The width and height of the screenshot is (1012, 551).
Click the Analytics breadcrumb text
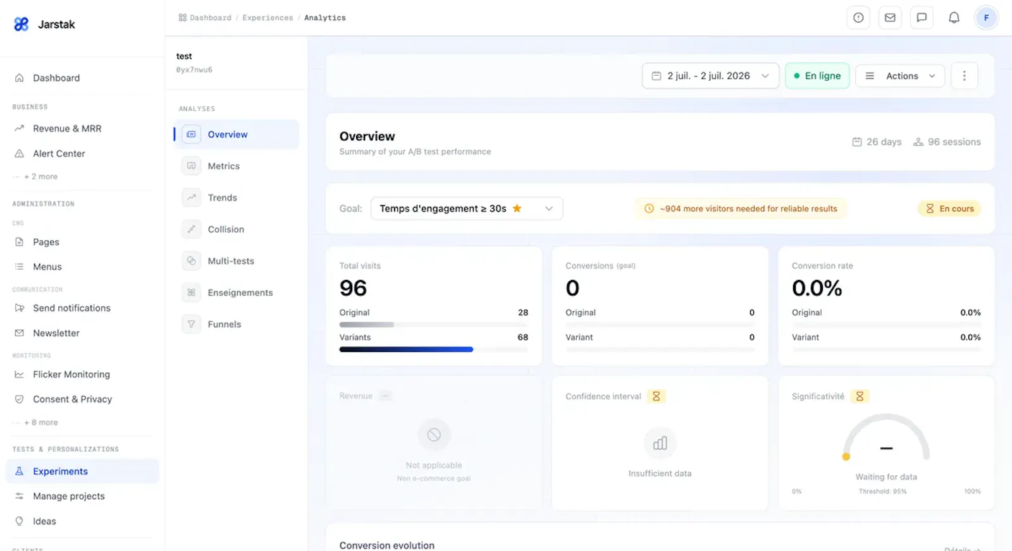pyautogui.click(x=325, y=18)
